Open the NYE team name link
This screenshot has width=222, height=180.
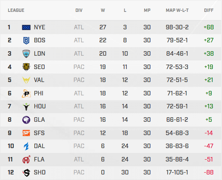39,27
